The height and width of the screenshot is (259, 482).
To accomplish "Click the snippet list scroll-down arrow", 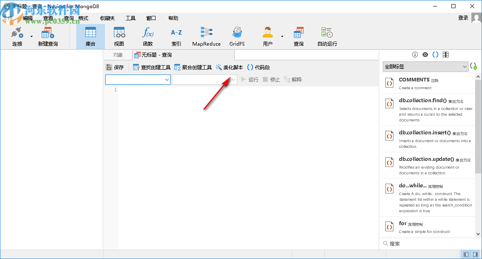I will pyautogui.click(x=478, y=234).
